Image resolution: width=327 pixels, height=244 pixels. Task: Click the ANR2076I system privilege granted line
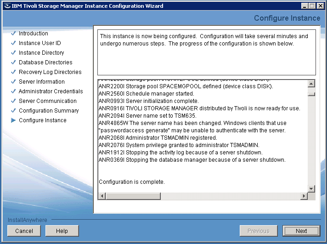pyautogui.click(x=179, y=145)
